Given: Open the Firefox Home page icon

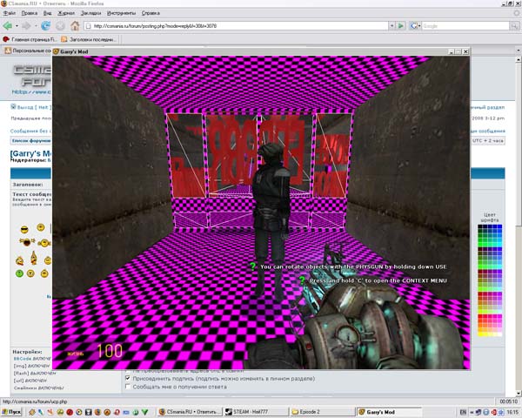Looking at the screenshot, I should [75, 25].
